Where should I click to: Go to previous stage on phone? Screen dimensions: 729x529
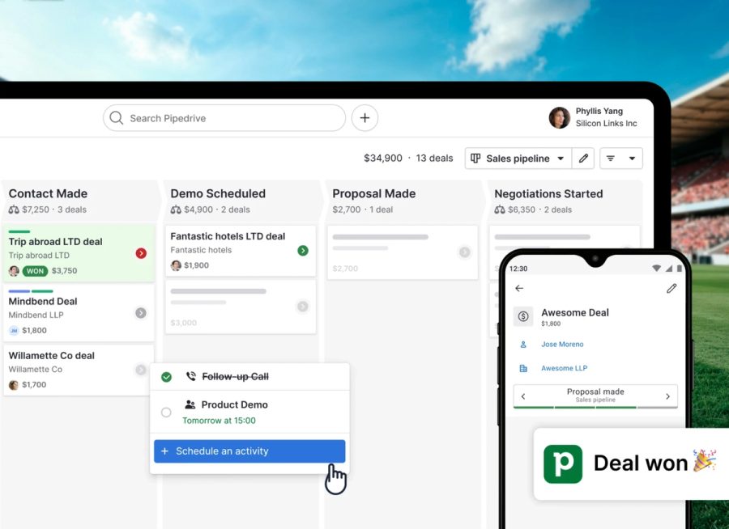click(523, 396)
